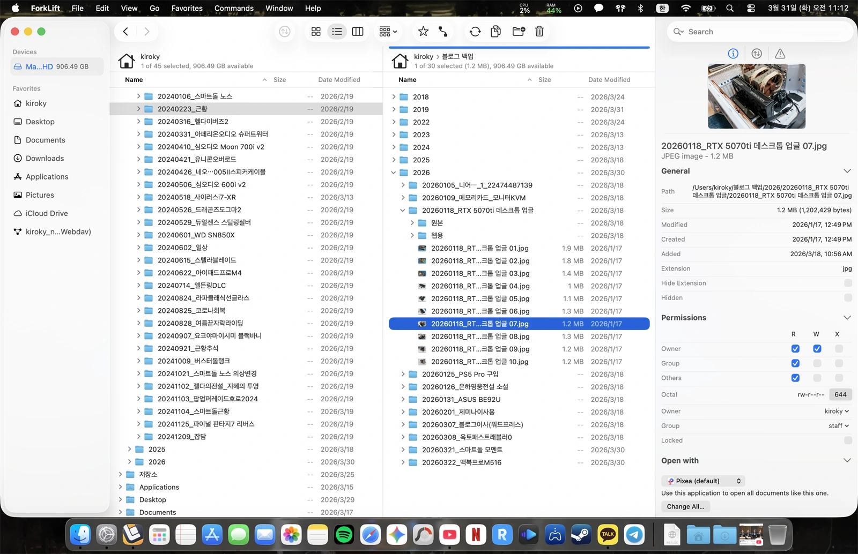Click the Trash delete toolbar icon

[x=539, y=32]
